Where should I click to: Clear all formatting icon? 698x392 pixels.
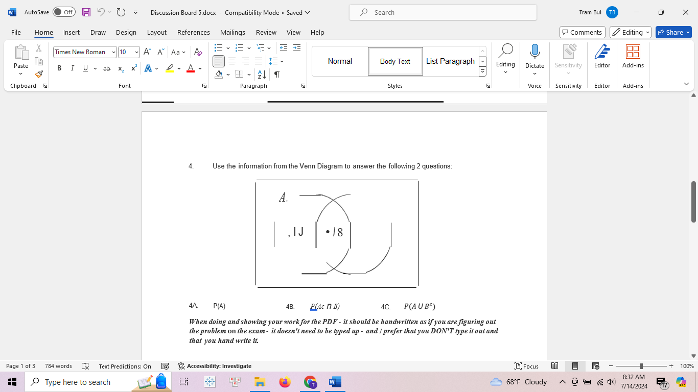pyautogui.click(x=198, y=52)
